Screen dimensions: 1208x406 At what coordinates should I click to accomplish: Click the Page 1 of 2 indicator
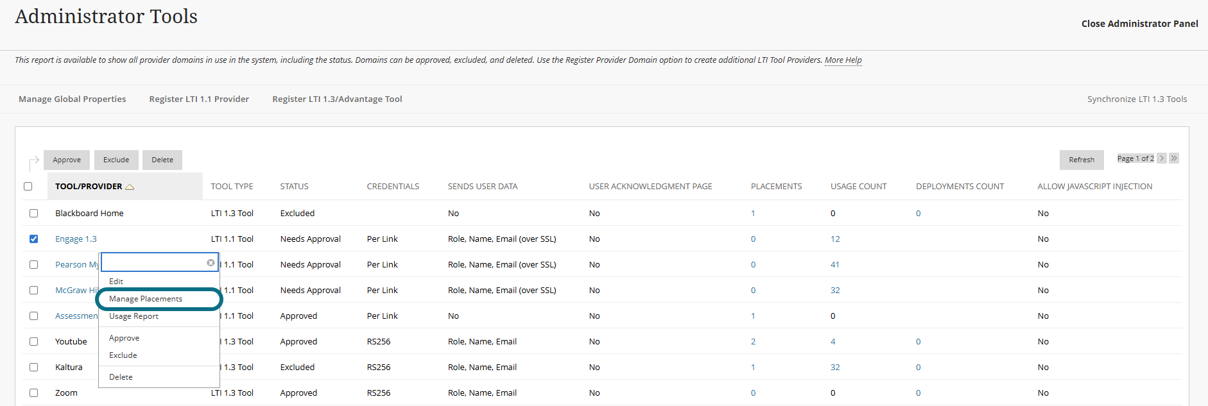1135,158
